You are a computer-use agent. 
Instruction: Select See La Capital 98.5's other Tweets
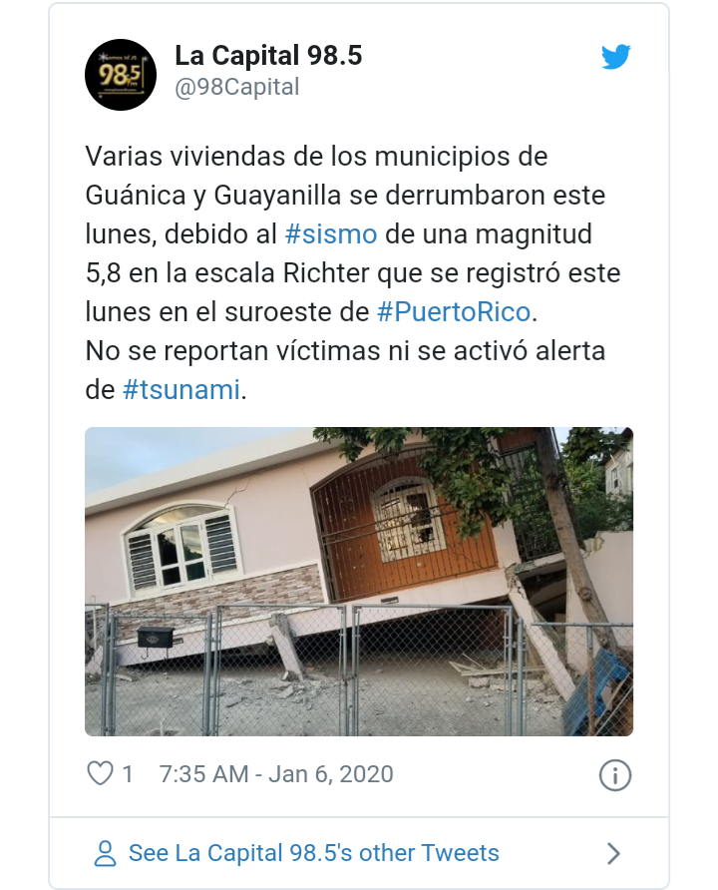[x=314, y=853]
